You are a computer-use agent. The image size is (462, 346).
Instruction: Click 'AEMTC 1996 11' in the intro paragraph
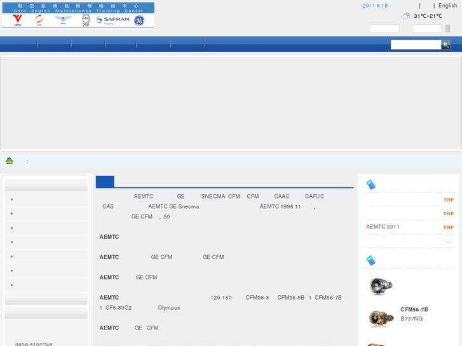(x=280, y=206)
